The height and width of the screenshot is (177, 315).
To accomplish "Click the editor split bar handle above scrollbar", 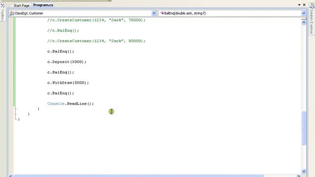I will point(304,19).
